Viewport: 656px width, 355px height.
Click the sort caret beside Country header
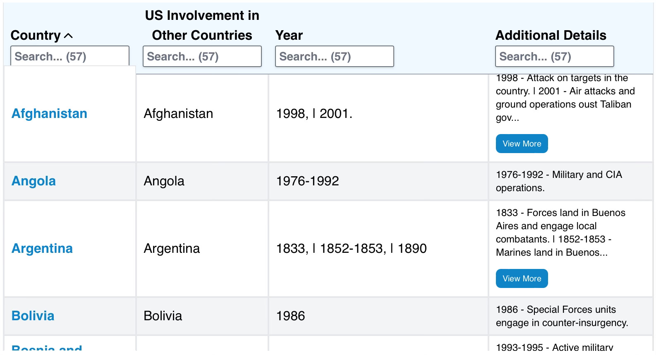(x=69, y=36)
